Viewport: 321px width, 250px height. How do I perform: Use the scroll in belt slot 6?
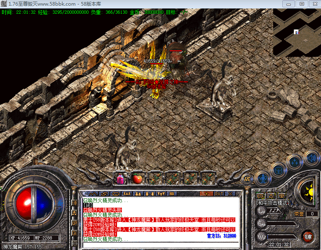coord(208,179)
